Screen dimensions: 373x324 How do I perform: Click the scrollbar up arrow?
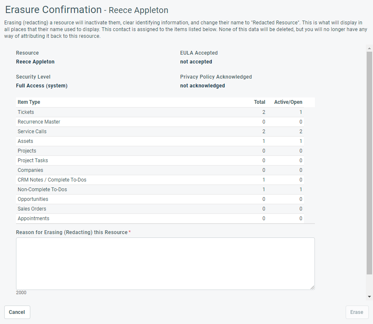tap(369, 48)
